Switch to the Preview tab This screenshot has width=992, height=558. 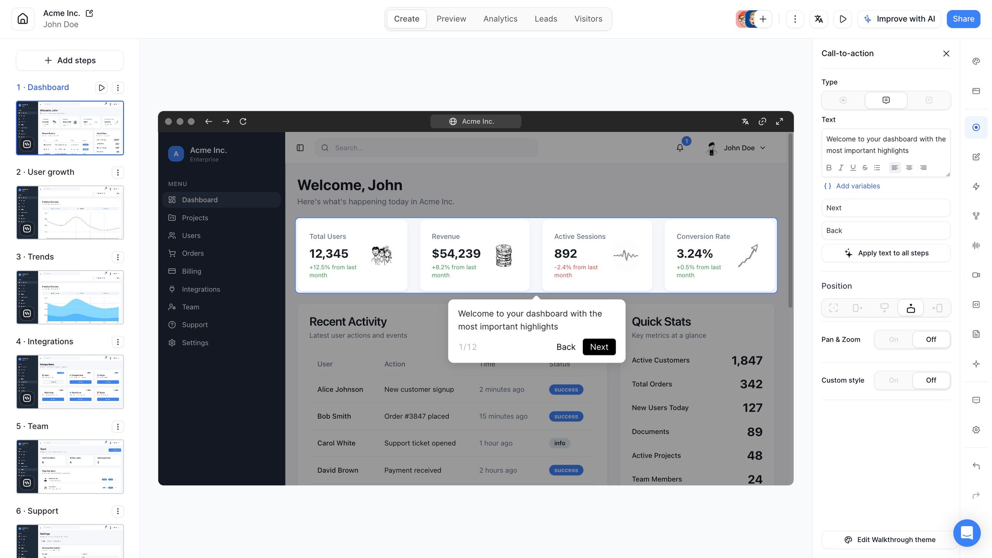pos(451,19)
